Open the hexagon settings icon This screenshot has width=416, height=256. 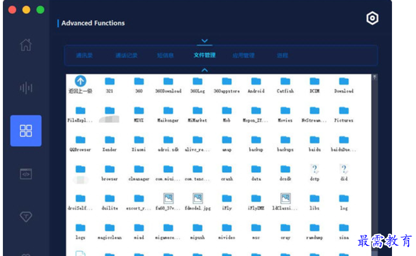(x=372, y=18)
